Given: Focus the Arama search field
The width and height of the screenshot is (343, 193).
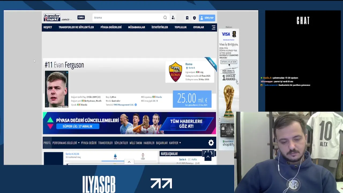Looking at the screenshot, I should (127, 17).
